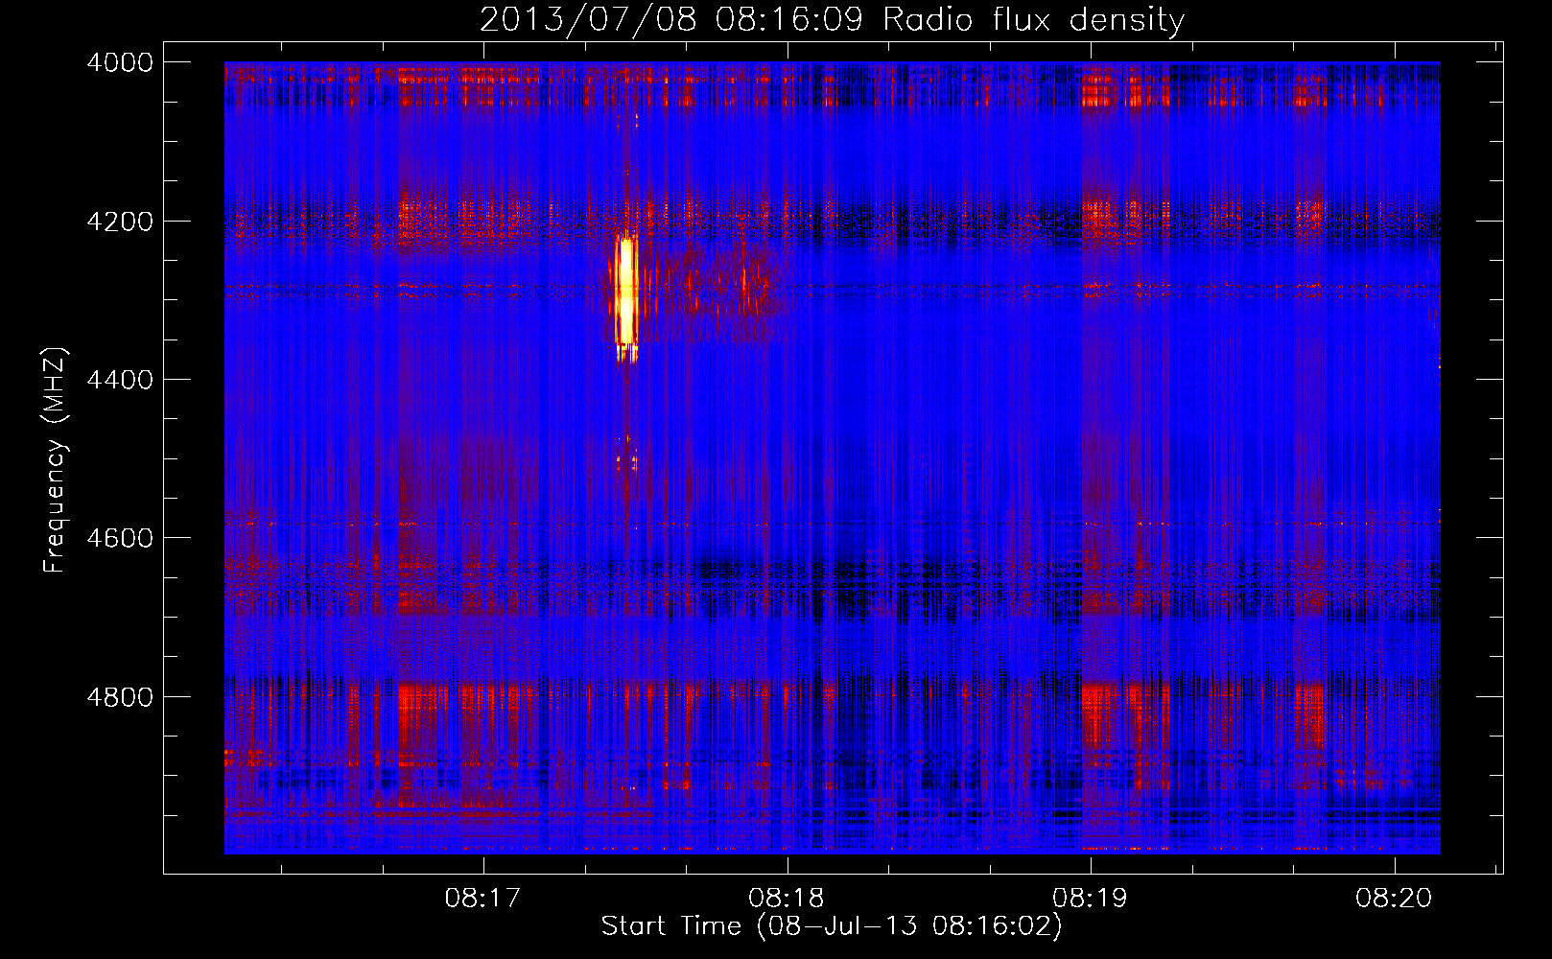Click the 4400 frequency tick label
This screenshot has height=959, width=1552.
point(120,380)
